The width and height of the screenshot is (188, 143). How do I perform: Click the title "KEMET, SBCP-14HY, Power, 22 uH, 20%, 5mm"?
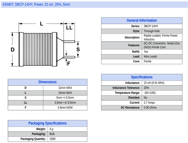[x=36, y=5]
